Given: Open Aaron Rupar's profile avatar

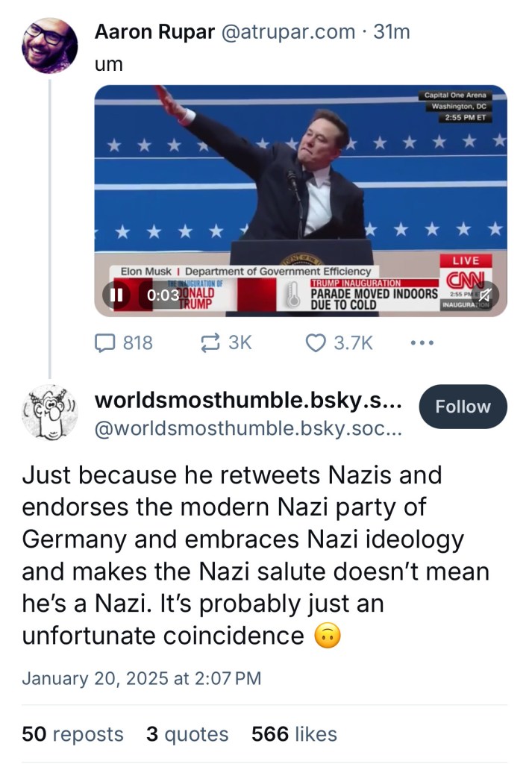Looking at the screenshot, I should (50, 46).
